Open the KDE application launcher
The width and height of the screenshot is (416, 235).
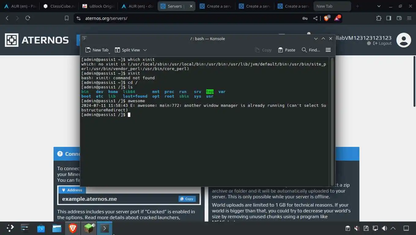click(10, 228)
